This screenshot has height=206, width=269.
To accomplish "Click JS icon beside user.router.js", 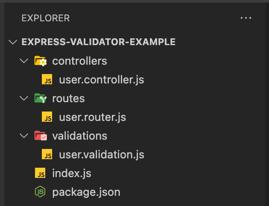I will click(x=47, y=117).
